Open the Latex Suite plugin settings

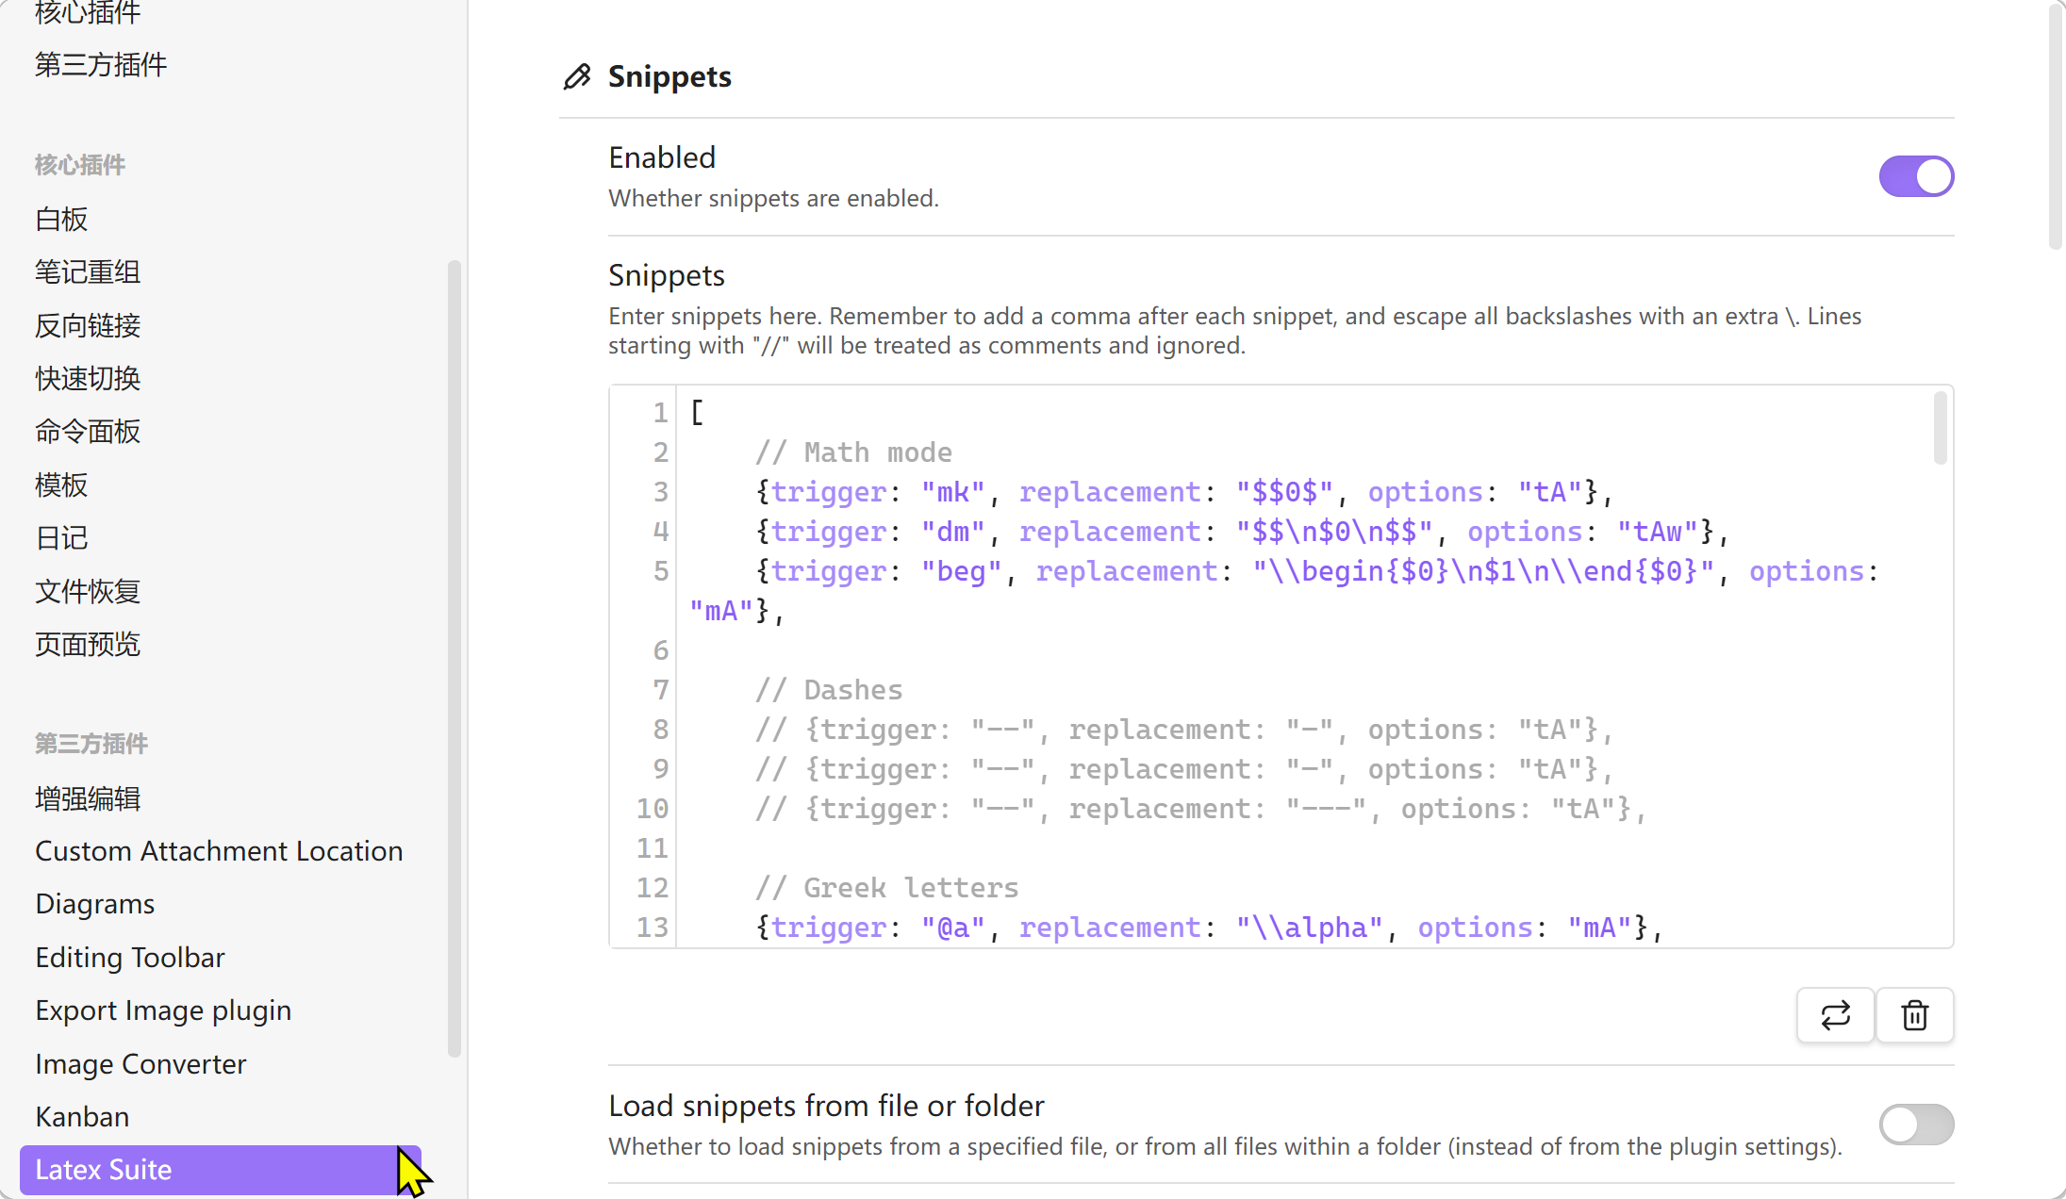[x=104, y=1170]
